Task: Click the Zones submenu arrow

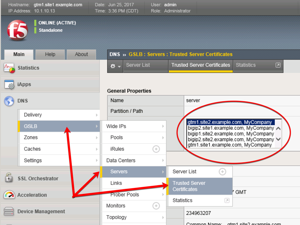Action: (x=97, y=138)
